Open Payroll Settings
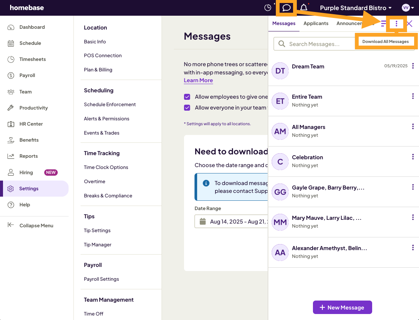The width and height of the screenshot is (419, 320). click(x=102, y=279)
